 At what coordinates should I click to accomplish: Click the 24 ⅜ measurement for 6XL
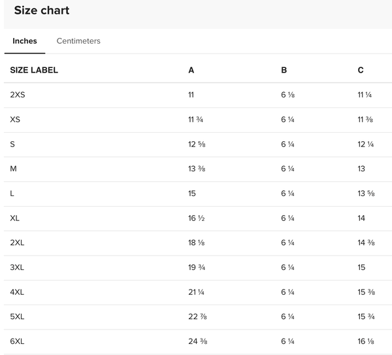pos(198,341)
